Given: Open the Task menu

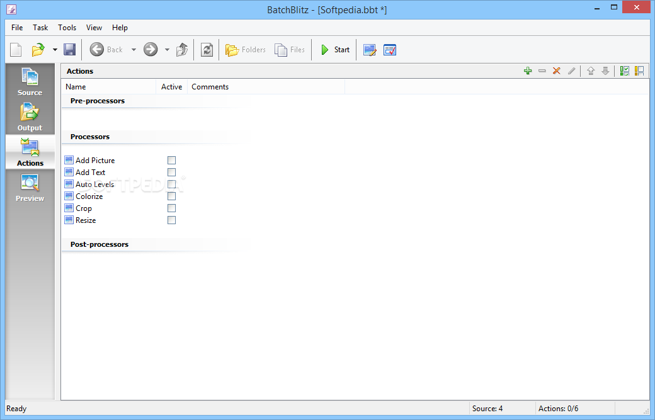Looking at the screenshot, I should (40, 28).
